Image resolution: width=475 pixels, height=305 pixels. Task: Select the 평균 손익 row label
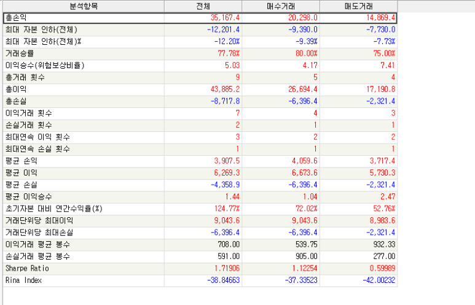(x=22, y=161)
